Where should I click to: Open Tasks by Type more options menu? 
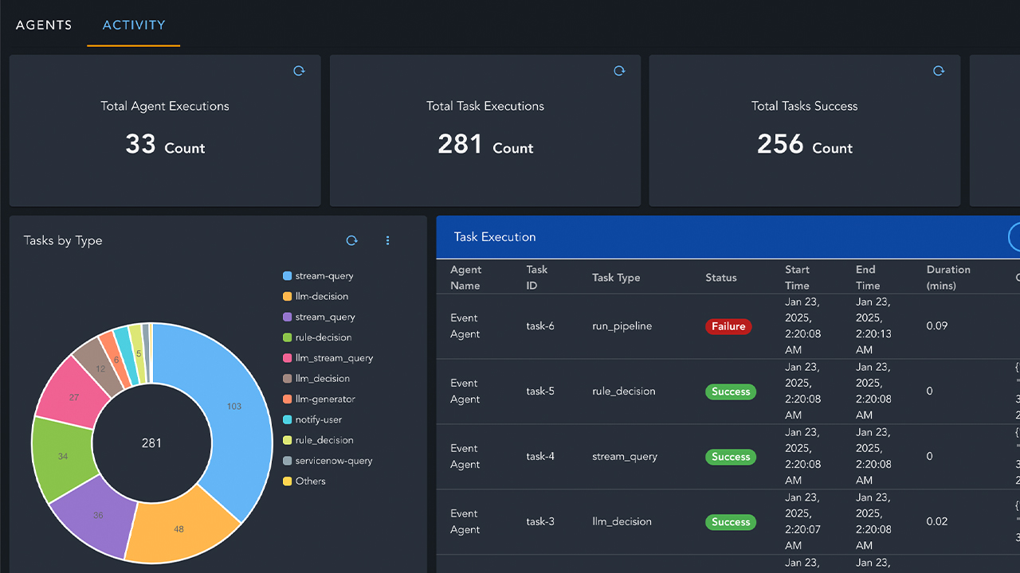pyautogui.click(x=388, y=240)
